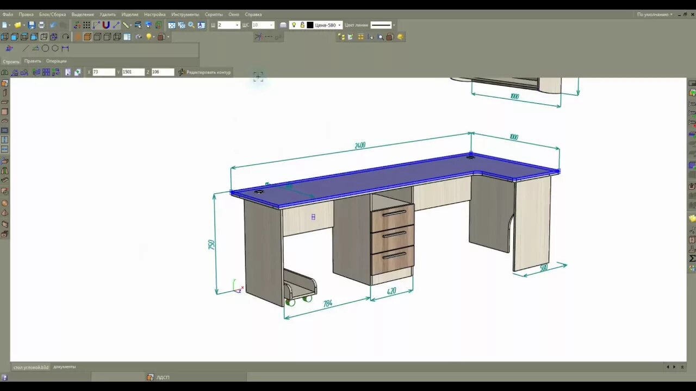The width and height of the screenshot is (696, 391).
Task: Click the Sigma sum icon in the right sidebar
Action: [x=692, y=258]
